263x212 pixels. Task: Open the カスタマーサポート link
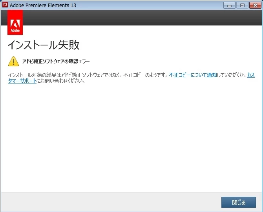(x=22, y=81)
